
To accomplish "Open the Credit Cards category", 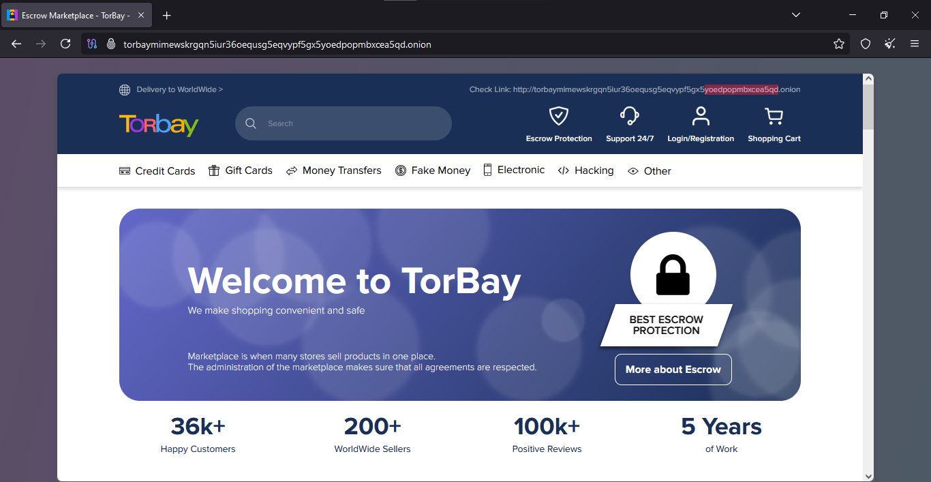I will (157, 170).
